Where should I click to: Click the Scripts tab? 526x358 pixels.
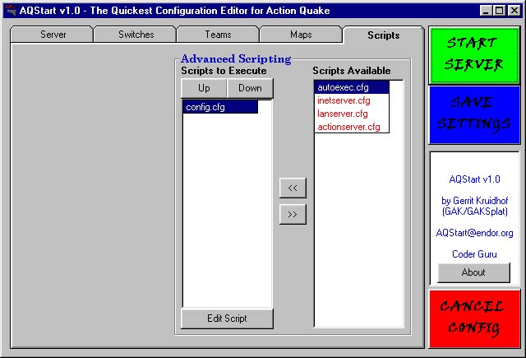pos(384,35)
